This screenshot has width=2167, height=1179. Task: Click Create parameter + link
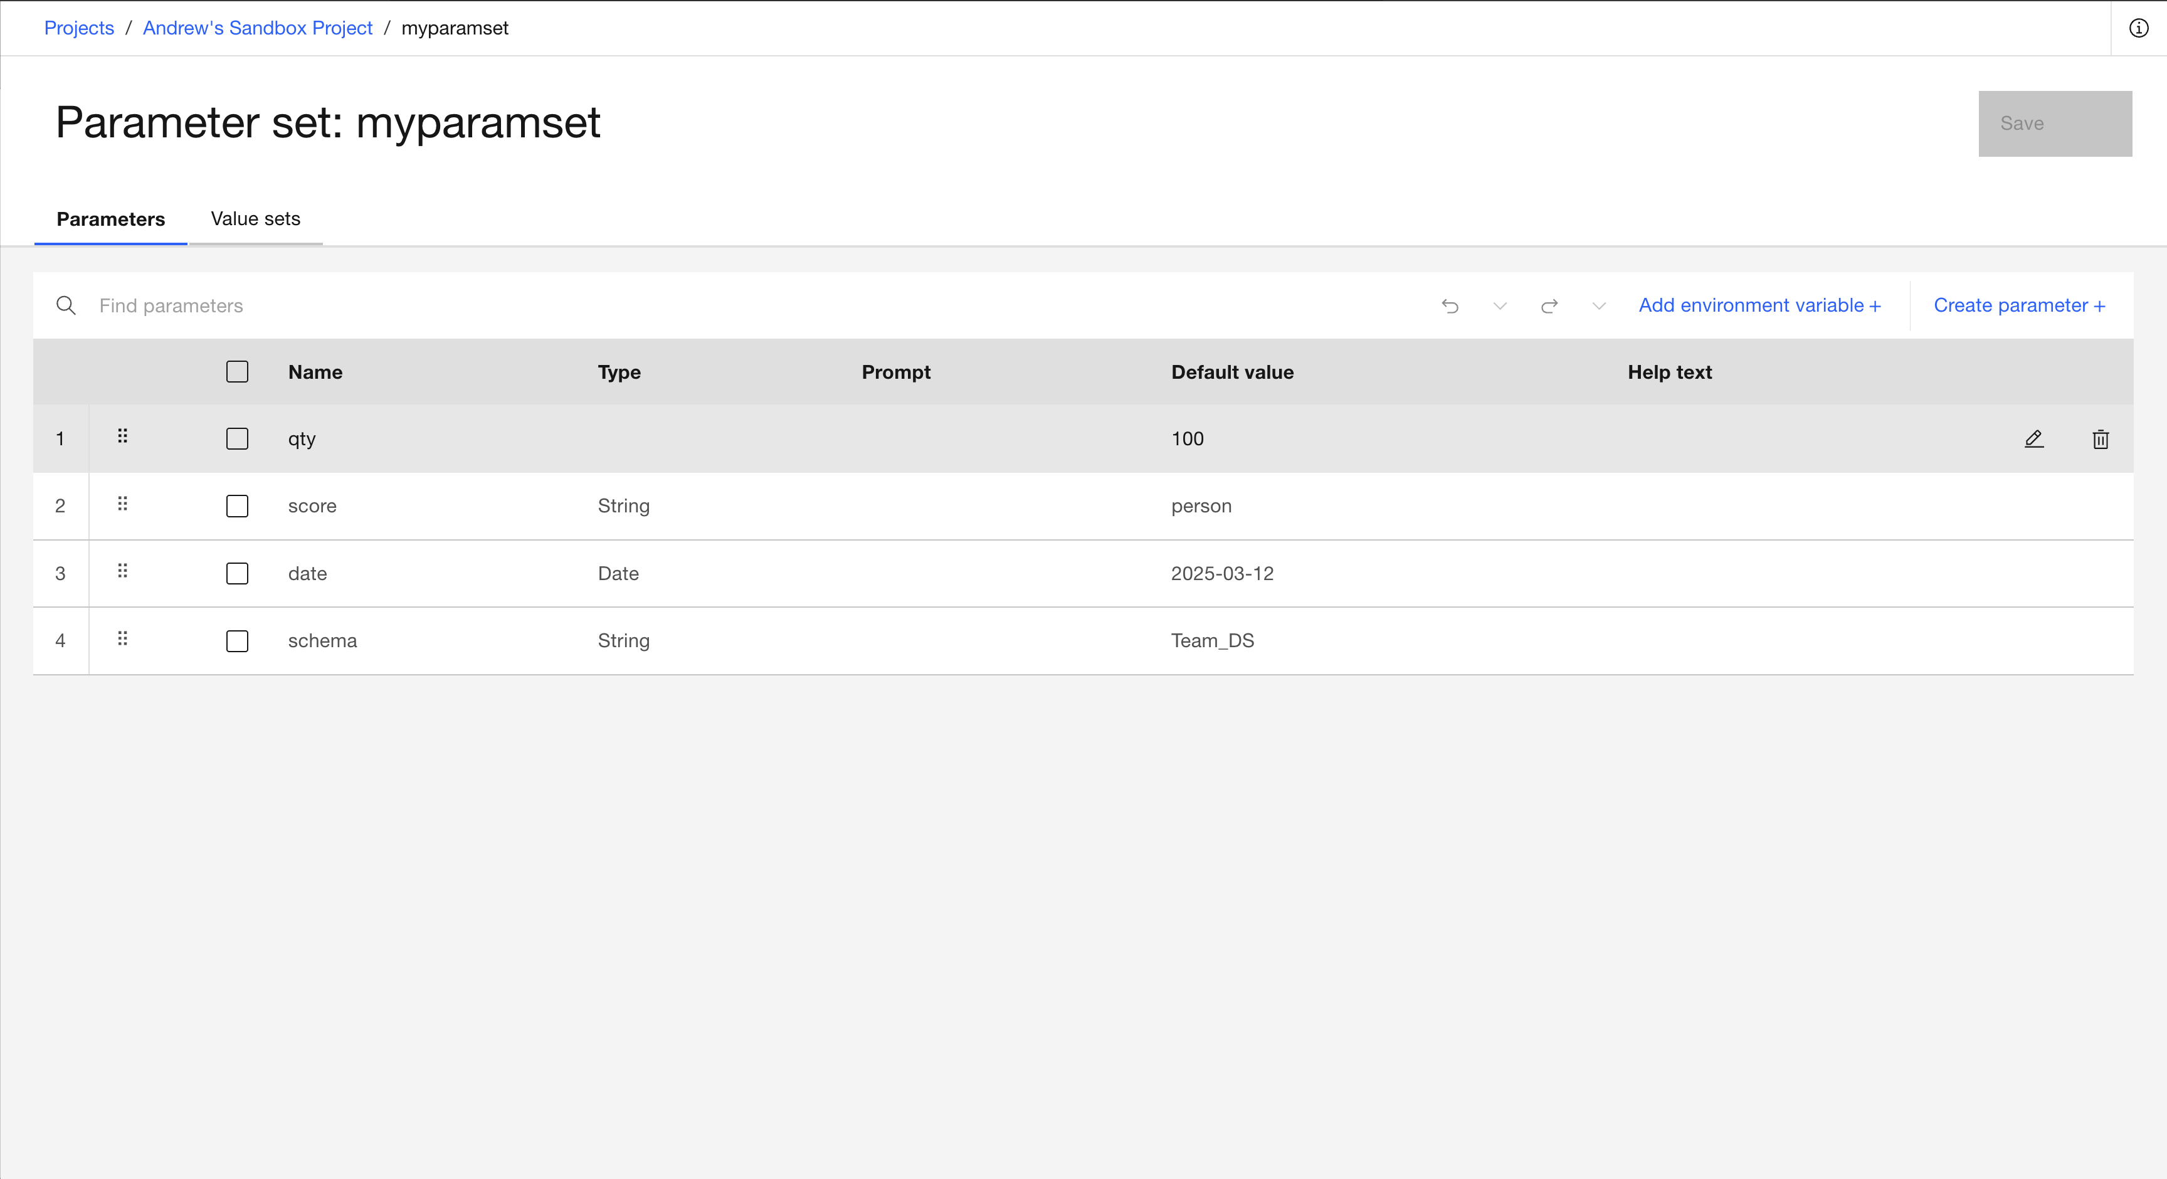coord(2019,305)
